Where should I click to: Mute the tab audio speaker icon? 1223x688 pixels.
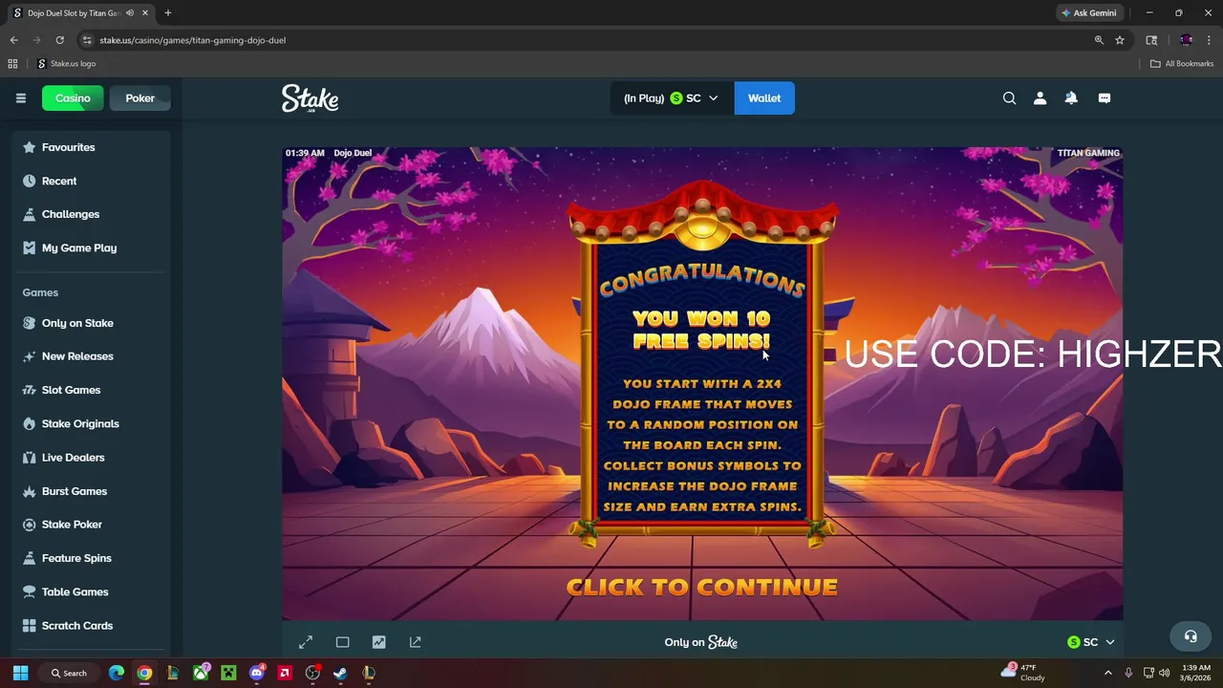(130, 13)
